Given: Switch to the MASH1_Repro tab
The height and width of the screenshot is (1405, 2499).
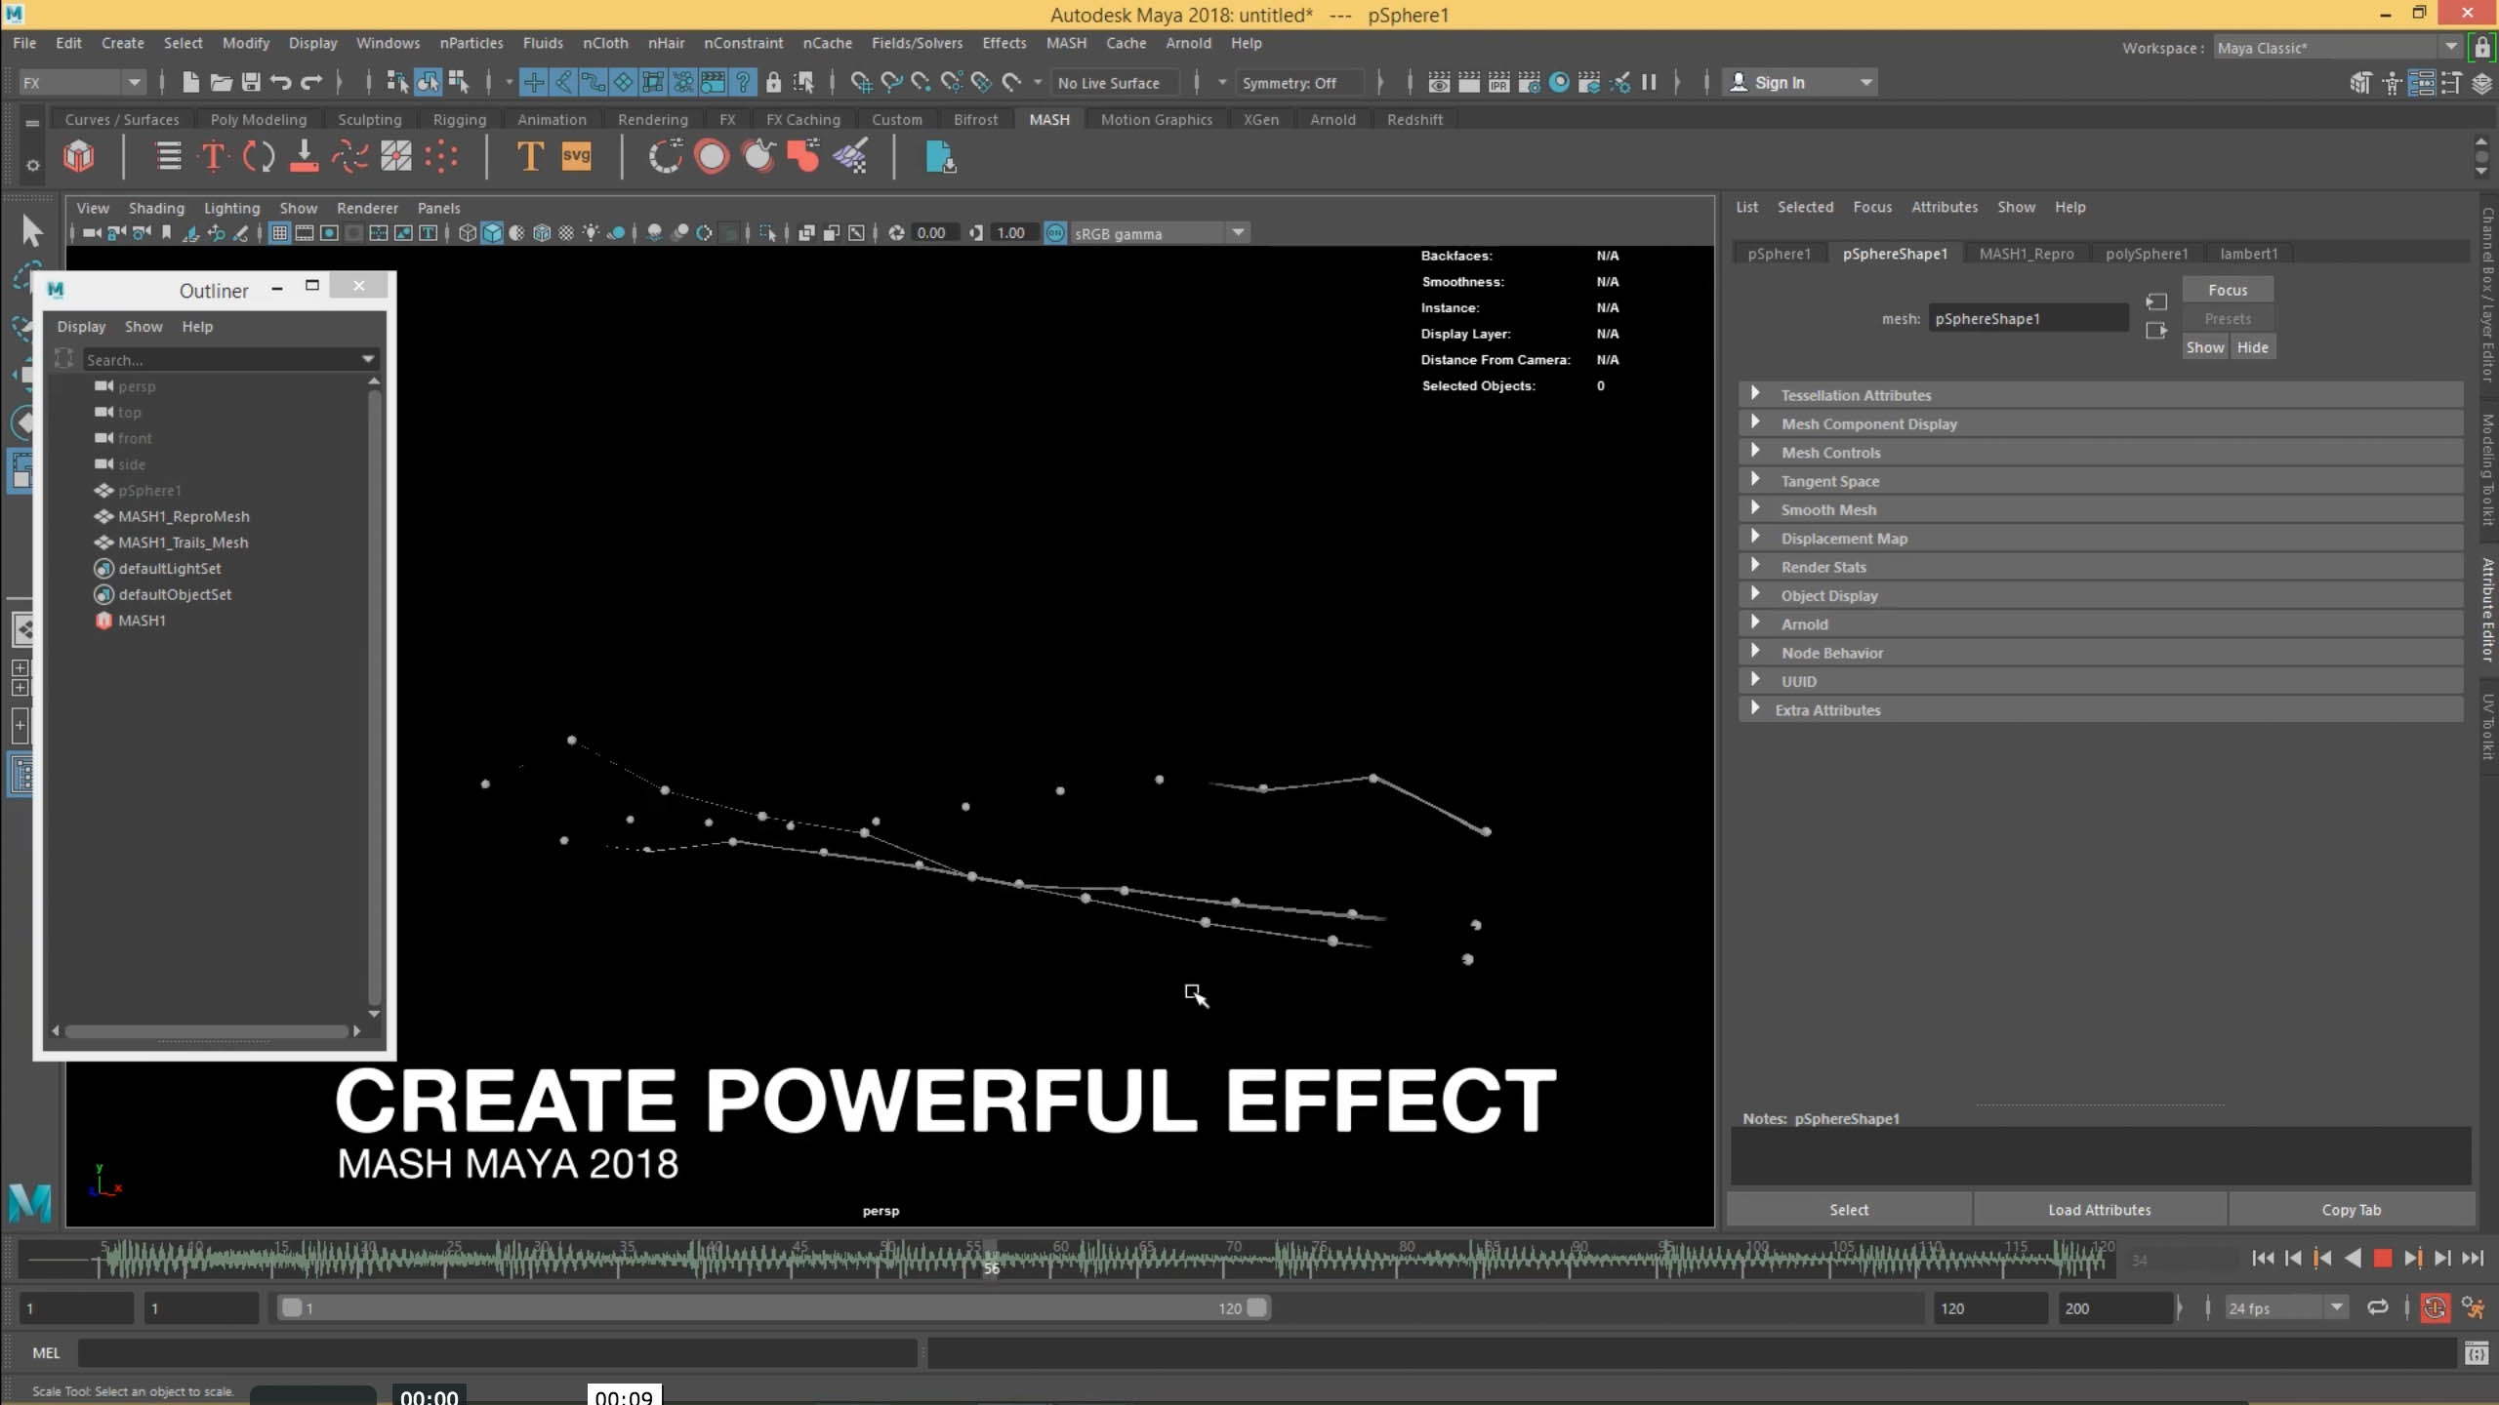Looking at the screenshot, I should pyautogui.click(x=2026, y=254).
